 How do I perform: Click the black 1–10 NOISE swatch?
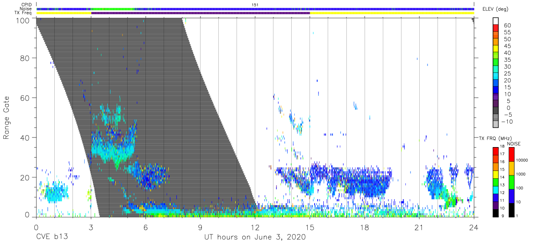click(x=511, y=209)
